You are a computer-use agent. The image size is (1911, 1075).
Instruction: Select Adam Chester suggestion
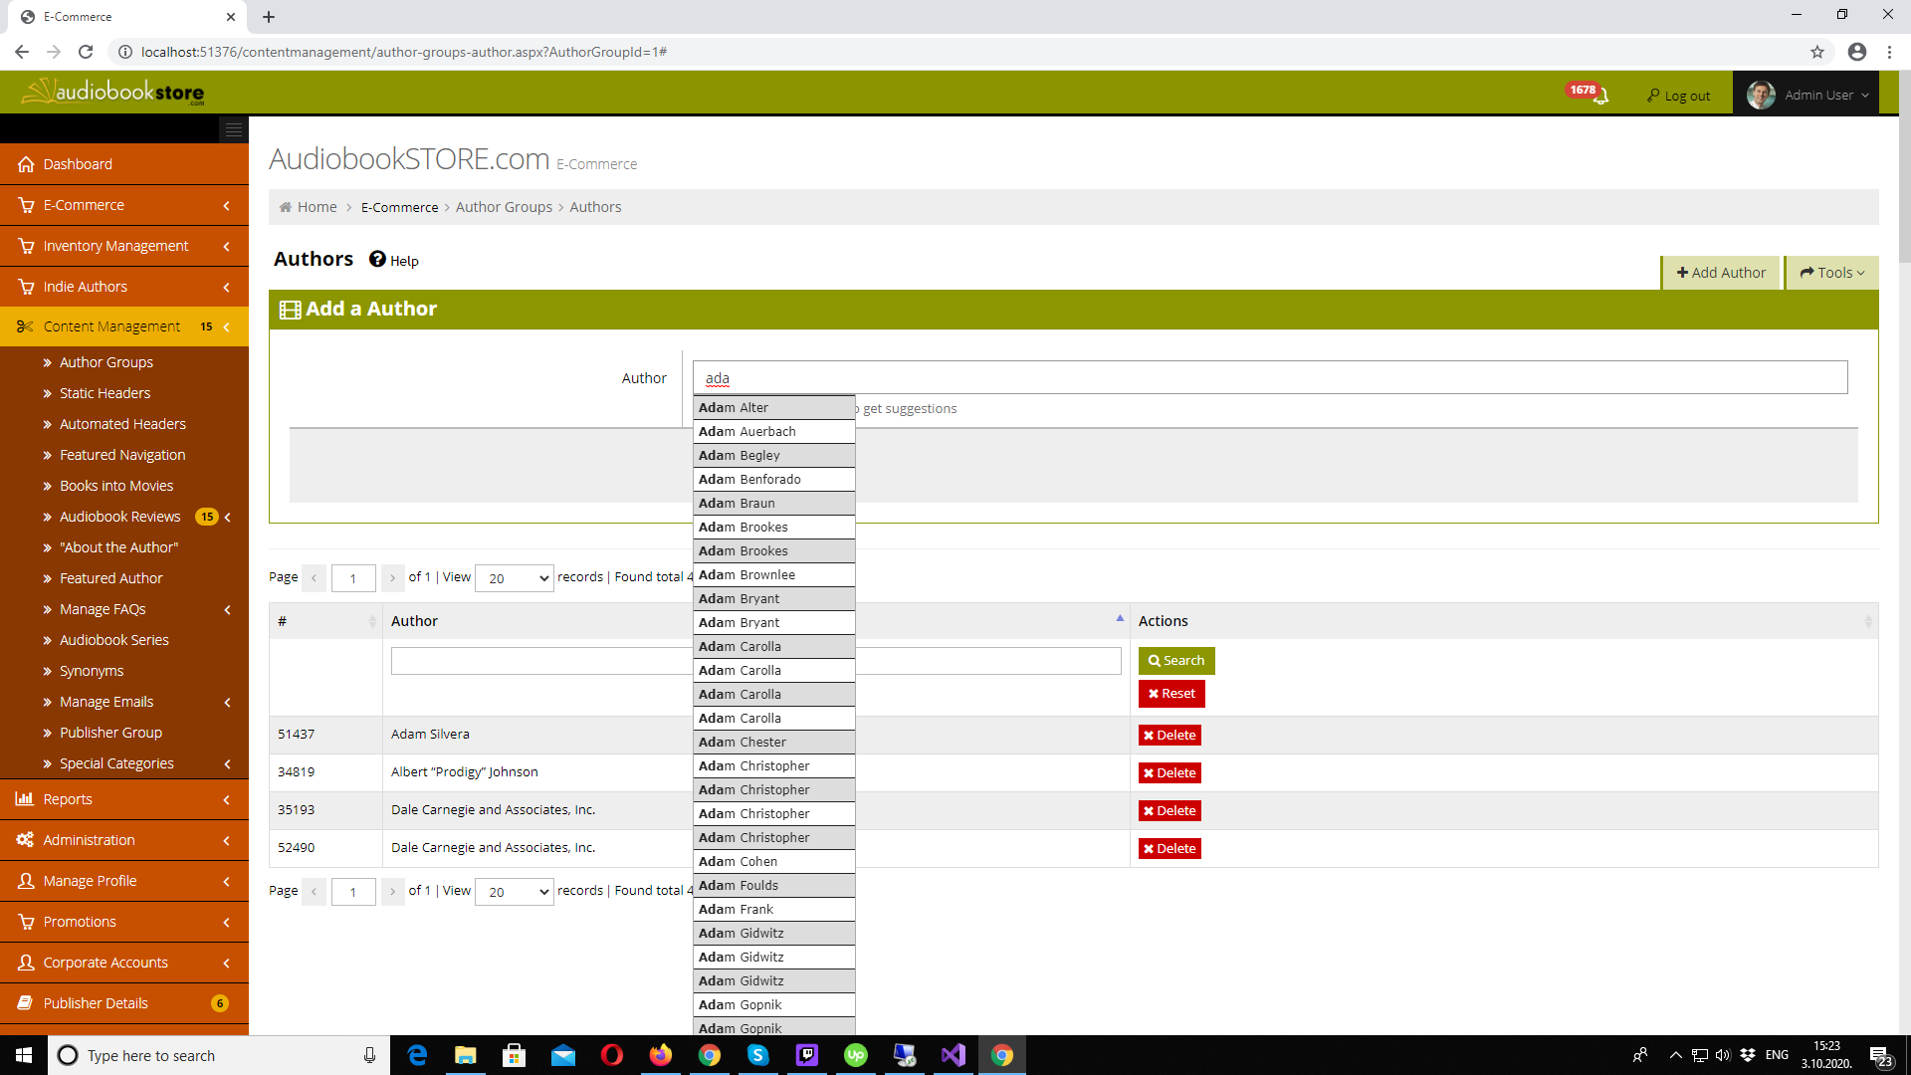774,743
